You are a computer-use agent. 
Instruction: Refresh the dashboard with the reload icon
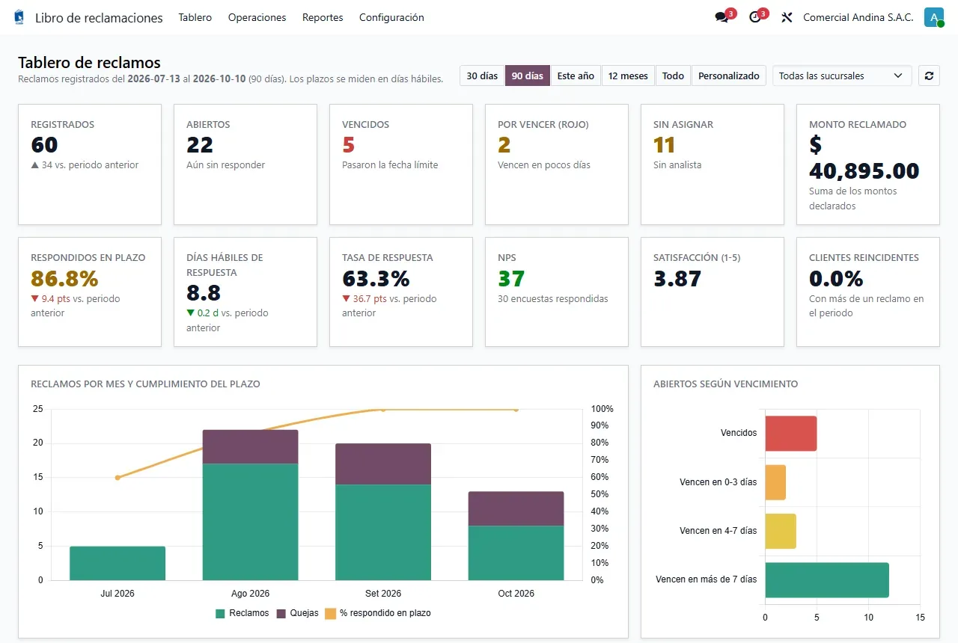[x=929, y=76]
